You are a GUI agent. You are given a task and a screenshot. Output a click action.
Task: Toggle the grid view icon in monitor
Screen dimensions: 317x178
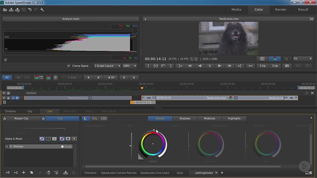(262, 59)
